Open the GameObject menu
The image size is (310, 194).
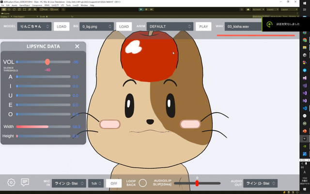pyautogui.click(x=25, y=5)
